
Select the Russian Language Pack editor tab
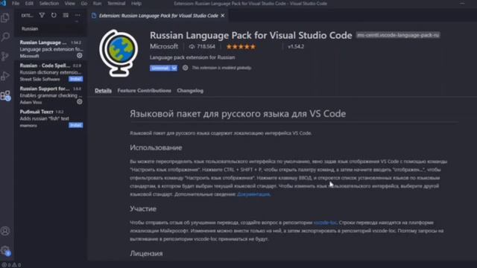(158, 16)
